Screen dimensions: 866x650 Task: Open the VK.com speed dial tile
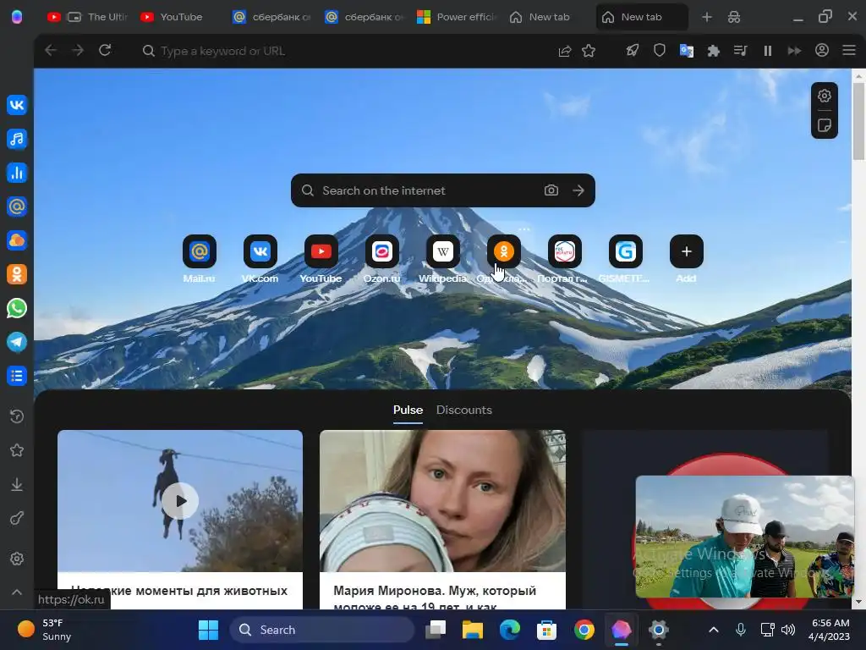pos(260,251)
